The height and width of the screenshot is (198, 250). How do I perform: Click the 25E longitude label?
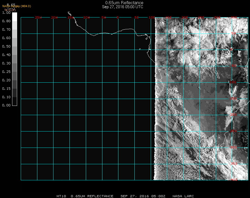(x=201, y=17)
